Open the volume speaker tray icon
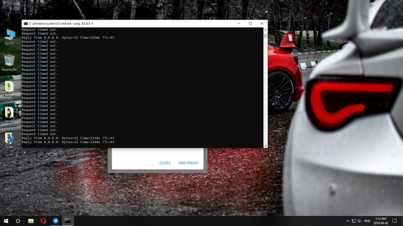 click(x=360, y=221)
